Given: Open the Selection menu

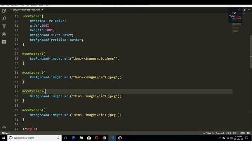Looking at the screenshot, I should [x=15, y=5].
